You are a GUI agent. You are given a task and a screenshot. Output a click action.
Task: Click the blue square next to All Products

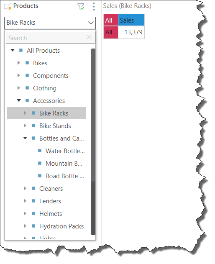click(21, 50)
